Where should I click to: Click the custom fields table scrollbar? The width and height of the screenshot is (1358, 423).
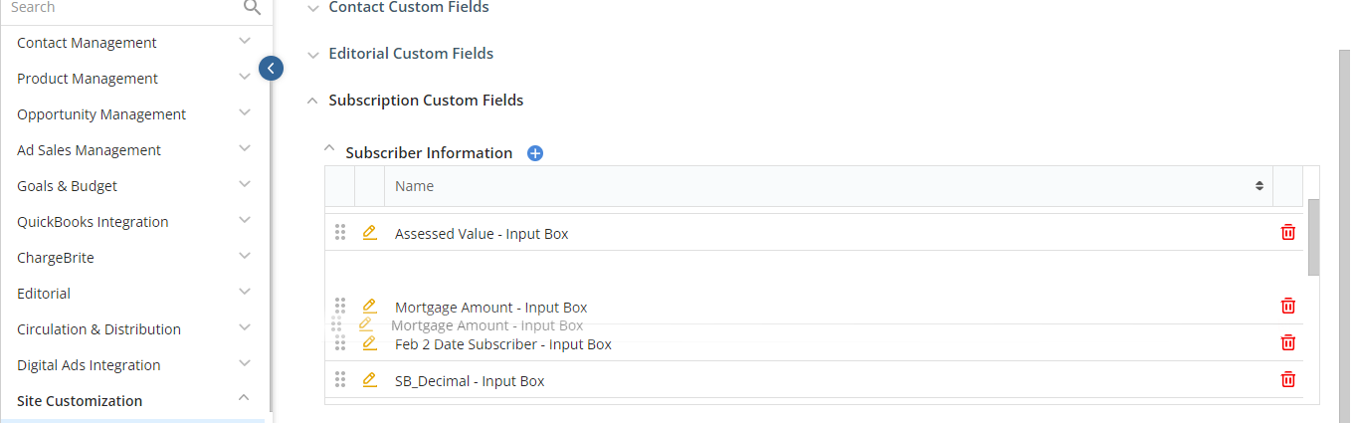[x=1313, y=237]
